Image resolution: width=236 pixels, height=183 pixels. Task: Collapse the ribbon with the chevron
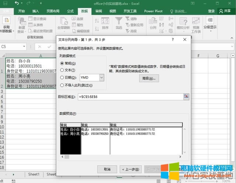(x=232, y=38)
